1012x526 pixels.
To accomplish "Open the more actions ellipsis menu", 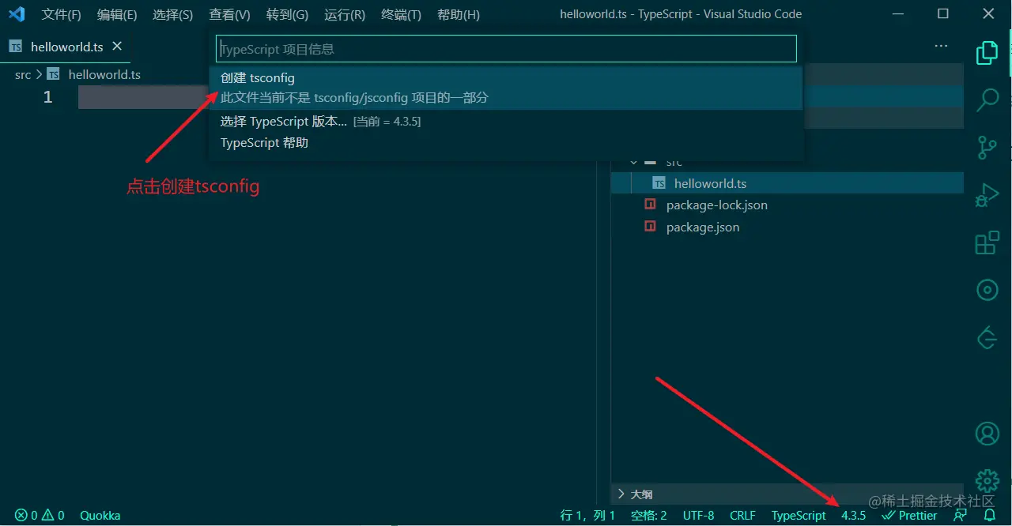I will pyautogui.click(x=941, y=47).
